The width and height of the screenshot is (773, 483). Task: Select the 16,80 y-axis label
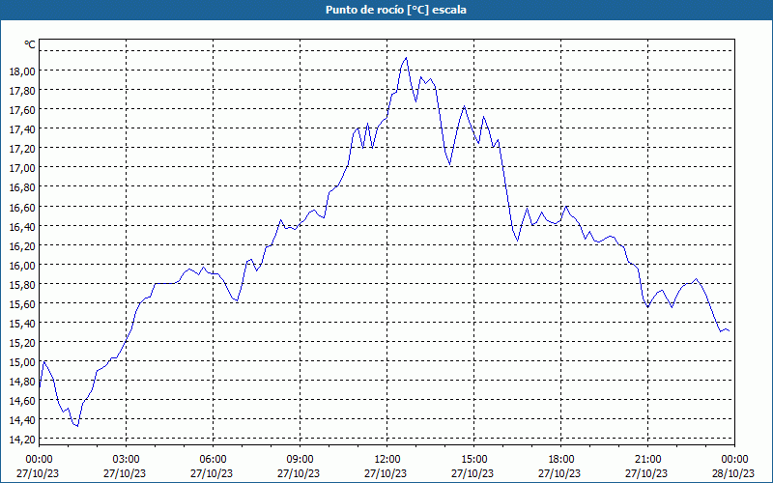(22, 187)
